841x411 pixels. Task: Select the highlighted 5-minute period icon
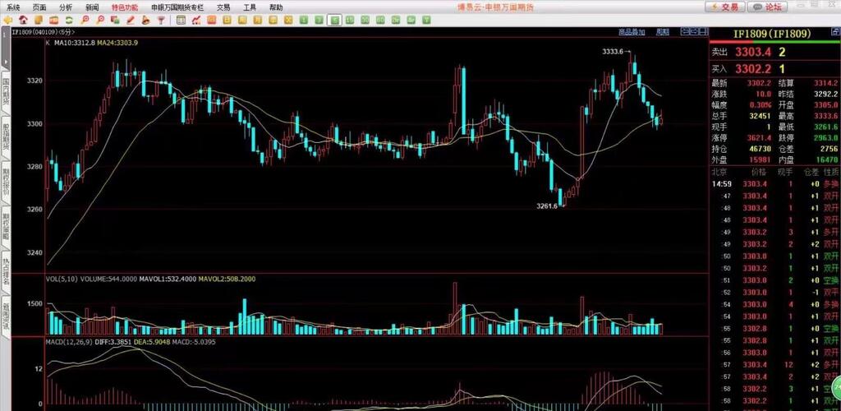(335, 21)
